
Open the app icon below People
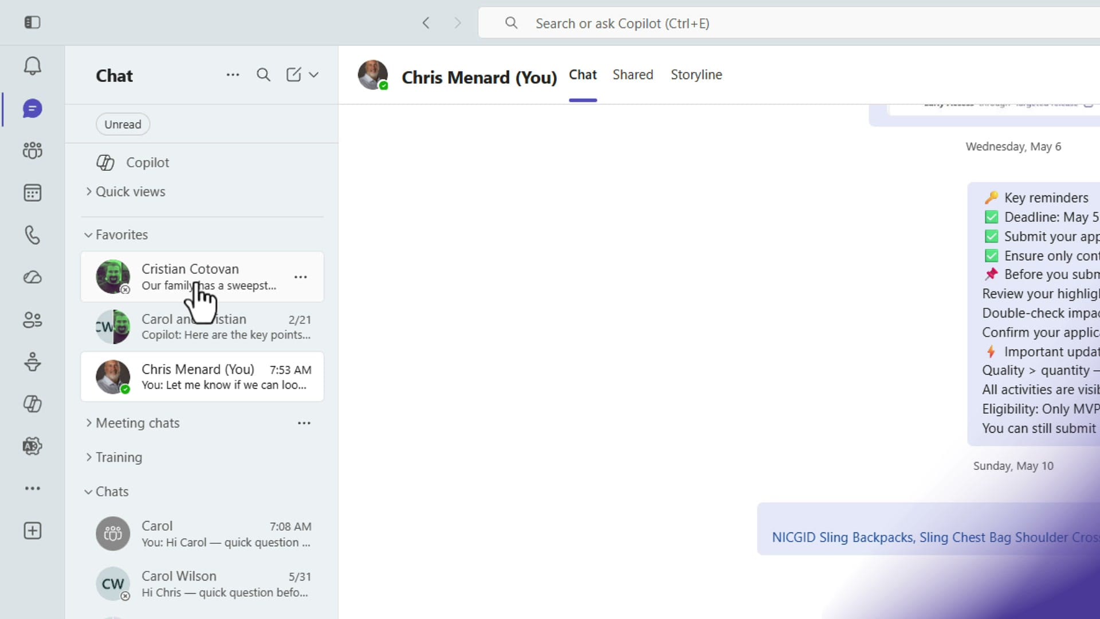click(33, 362)
